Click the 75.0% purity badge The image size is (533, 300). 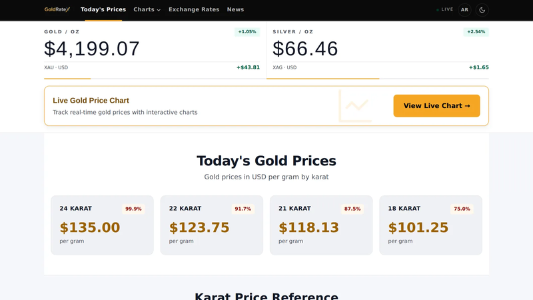click(462, 209)
